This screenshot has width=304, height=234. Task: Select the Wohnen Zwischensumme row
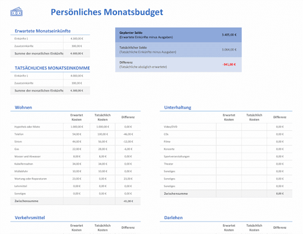click(75, 201)
